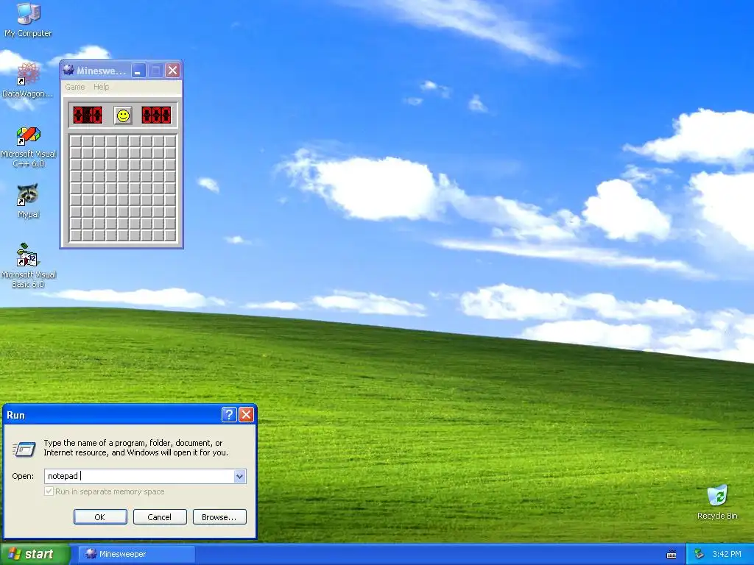This screenshot has width=754, height=565.
Task: Toggle Run in separate memory space checkbox
Action: click(49, 491)
